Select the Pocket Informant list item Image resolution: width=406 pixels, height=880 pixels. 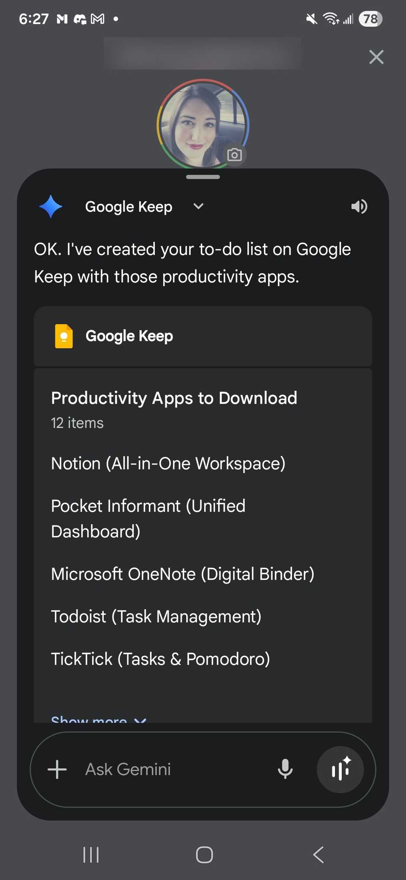[x=148, y=518]
